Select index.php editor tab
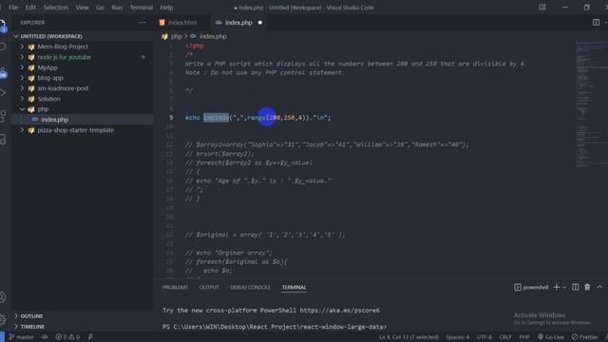Screen dimensions: 608x342 [x=238, y=23]
